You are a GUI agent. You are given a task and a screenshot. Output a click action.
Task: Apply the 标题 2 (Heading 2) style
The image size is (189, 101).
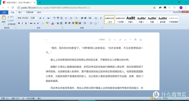click(141, 20)
